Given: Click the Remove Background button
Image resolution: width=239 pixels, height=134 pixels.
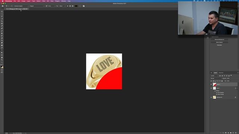Looking at the screenshot, I should coord(219,39).
